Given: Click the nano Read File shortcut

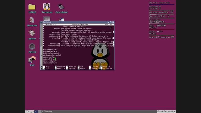Looking at the screenshot, I should 60,68.
